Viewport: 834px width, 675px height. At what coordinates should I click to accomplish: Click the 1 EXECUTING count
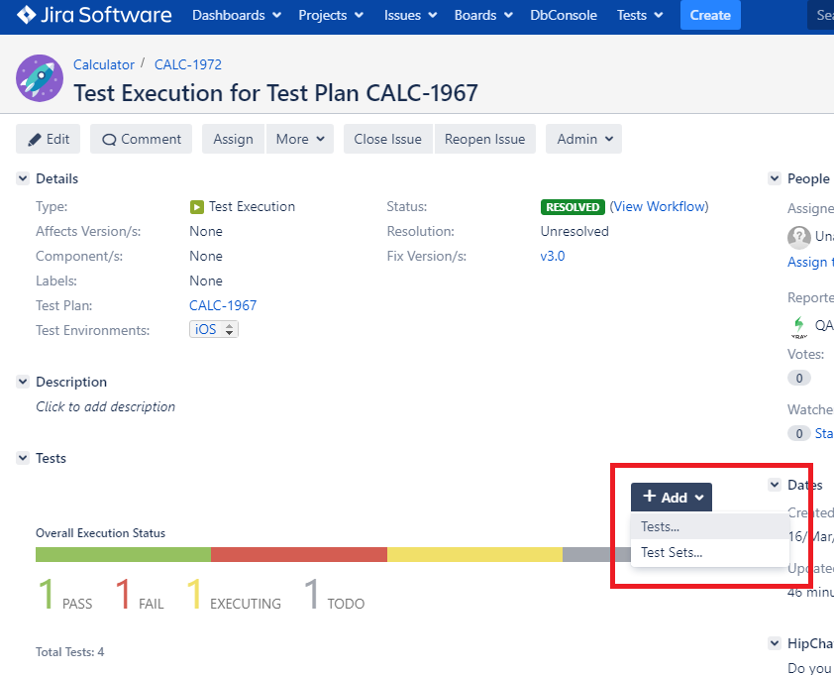click(234, 595)
